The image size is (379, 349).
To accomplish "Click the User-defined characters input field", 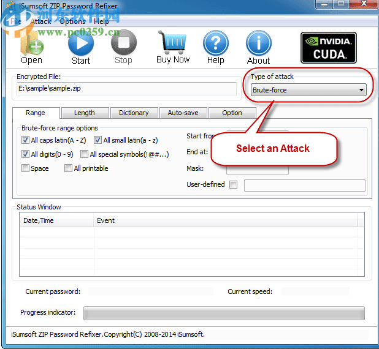I will pyautogui.click(x=305, y=186).
